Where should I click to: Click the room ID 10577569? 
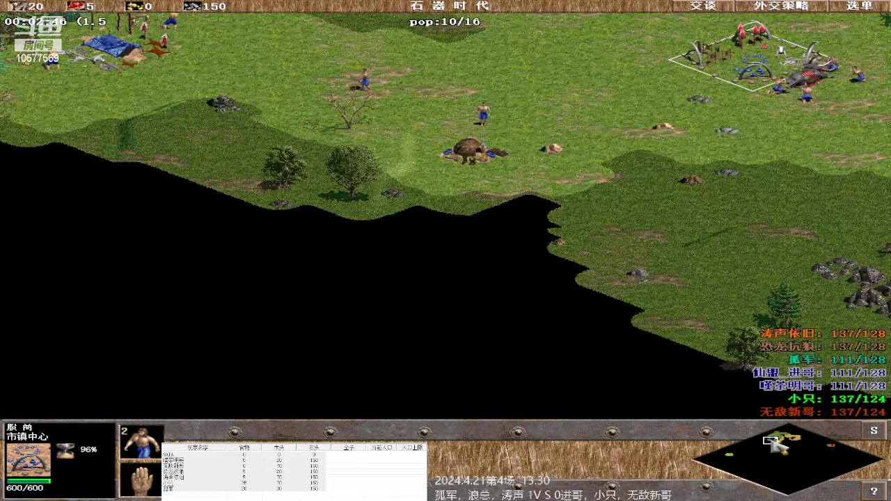pyautogui.click(x=38, y=58)
